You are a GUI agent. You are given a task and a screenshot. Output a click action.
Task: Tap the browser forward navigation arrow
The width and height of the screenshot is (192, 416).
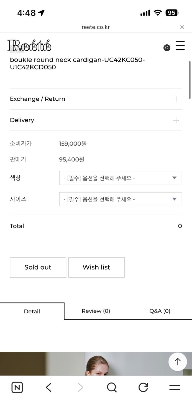(x=80, y=387)
